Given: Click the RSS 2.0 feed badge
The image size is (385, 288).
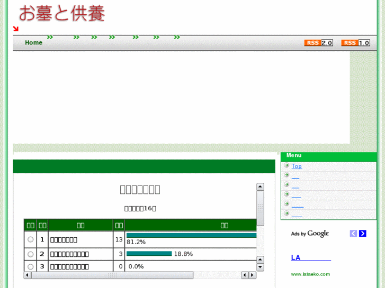Looking at the screenshot, I should click(318, 43).
